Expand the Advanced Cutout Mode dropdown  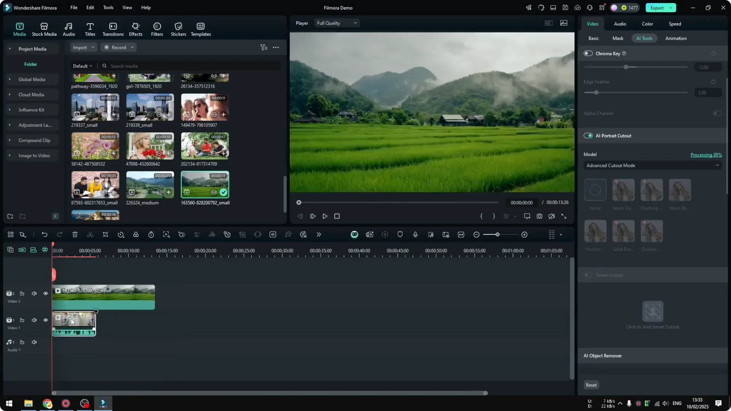[652, 166]
